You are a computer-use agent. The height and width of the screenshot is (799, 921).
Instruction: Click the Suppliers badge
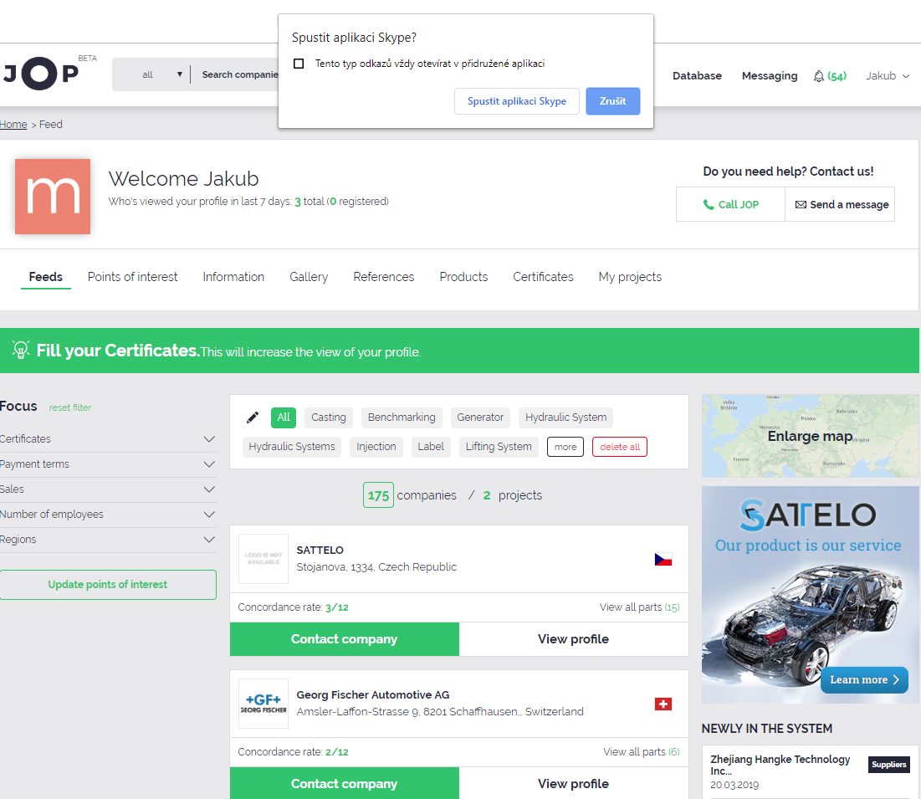pos(888,765)
